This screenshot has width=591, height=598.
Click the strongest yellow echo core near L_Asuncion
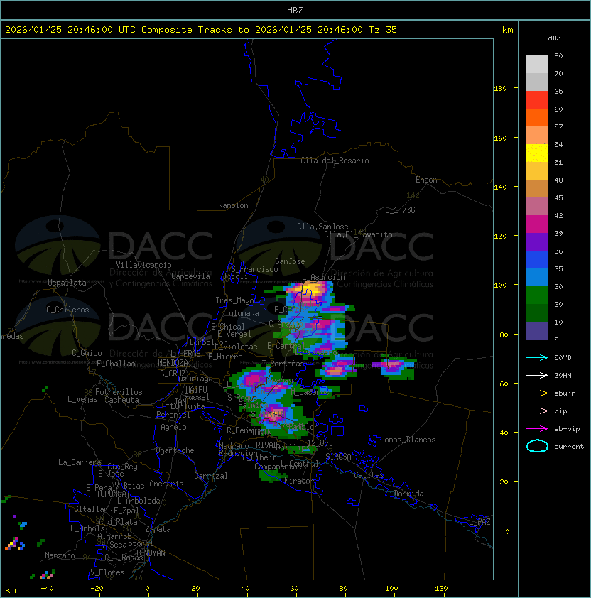(x=313, y=288)
